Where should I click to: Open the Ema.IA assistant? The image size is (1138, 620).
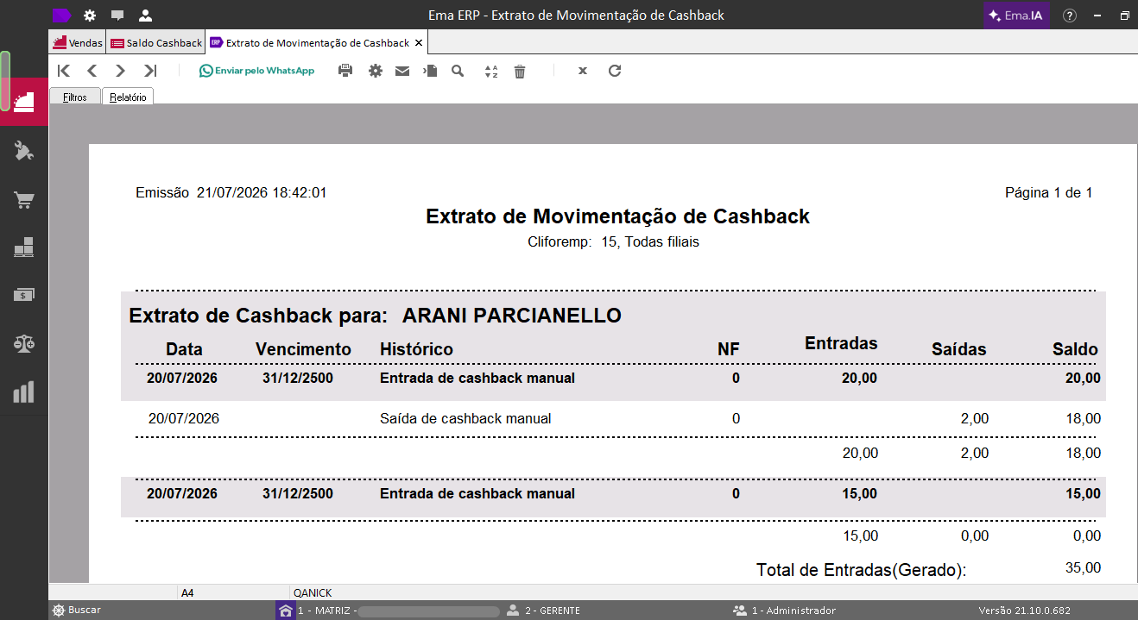(1016, 16)
